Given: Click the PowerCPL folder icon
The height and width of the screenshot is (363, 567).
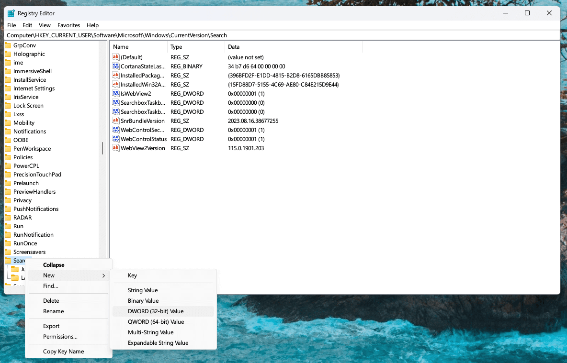Looking at the screenshot, I should click(8, 166).
